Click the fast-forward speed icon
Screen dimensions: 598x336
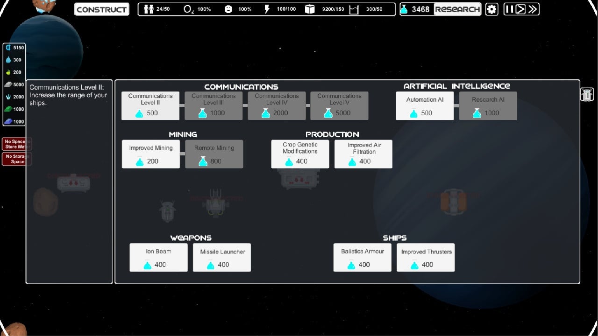pyautogui.click(x=533, y=9)
